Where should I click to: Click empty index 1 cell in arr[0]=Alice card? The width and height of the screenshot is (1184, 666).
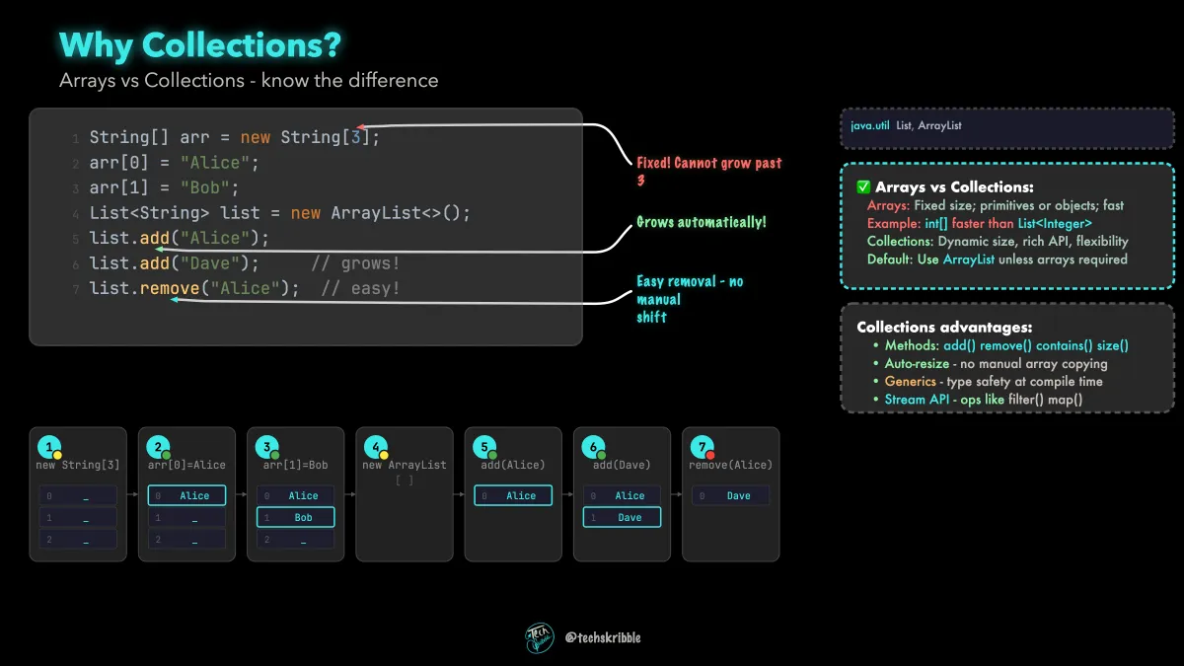click(186, 518)
